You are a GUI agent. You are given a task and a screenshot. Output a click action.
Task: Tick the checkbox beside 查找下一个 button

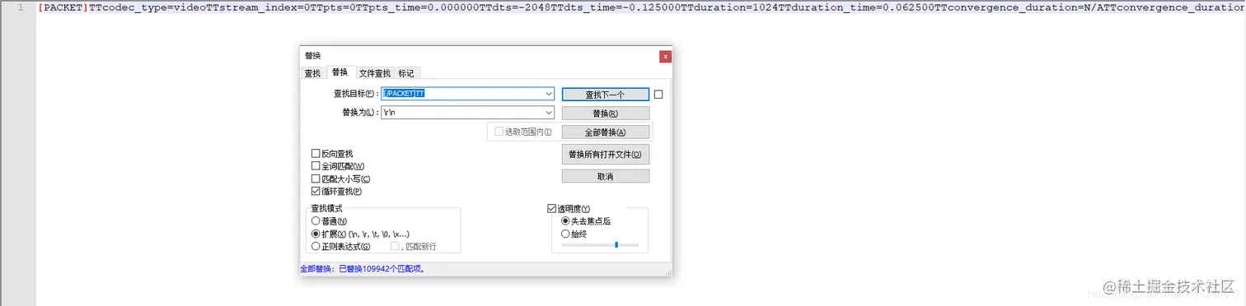[658, 95]
